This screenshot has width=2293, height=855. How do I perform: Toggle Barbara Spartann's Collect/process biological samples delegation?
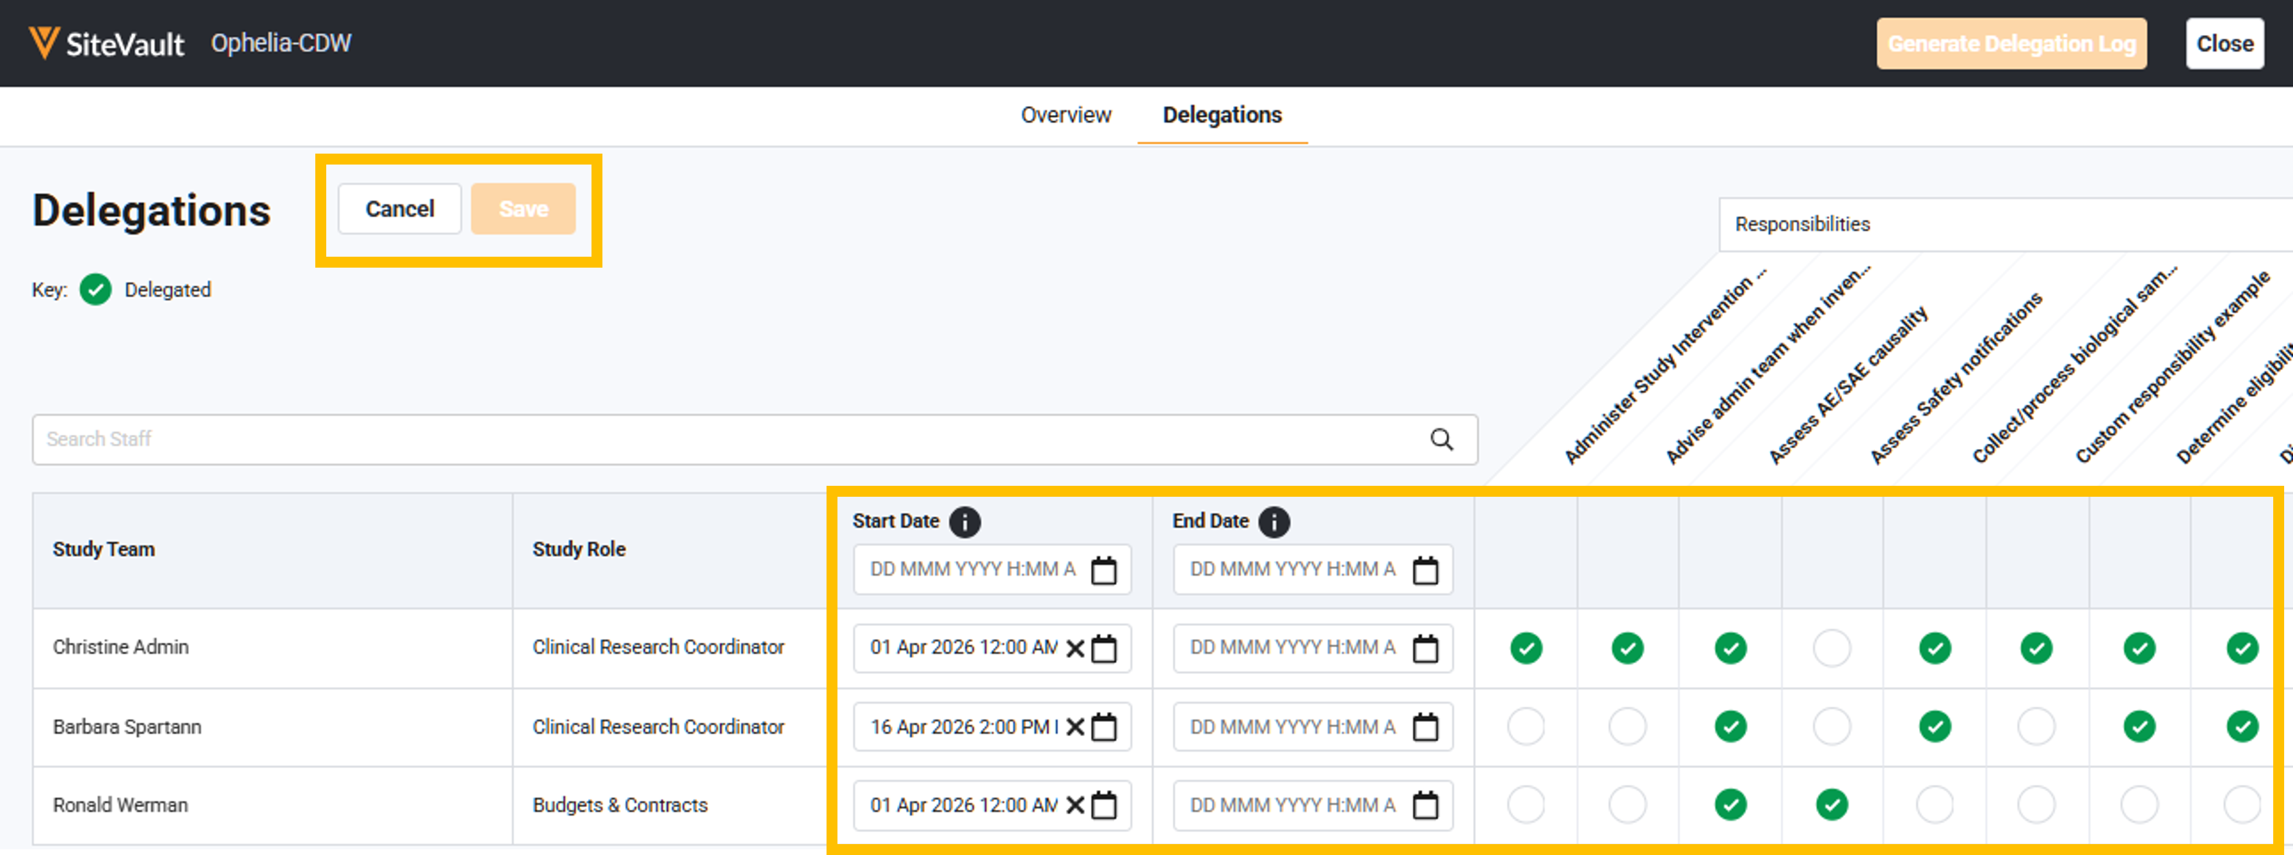click(x=1935, y=727)
